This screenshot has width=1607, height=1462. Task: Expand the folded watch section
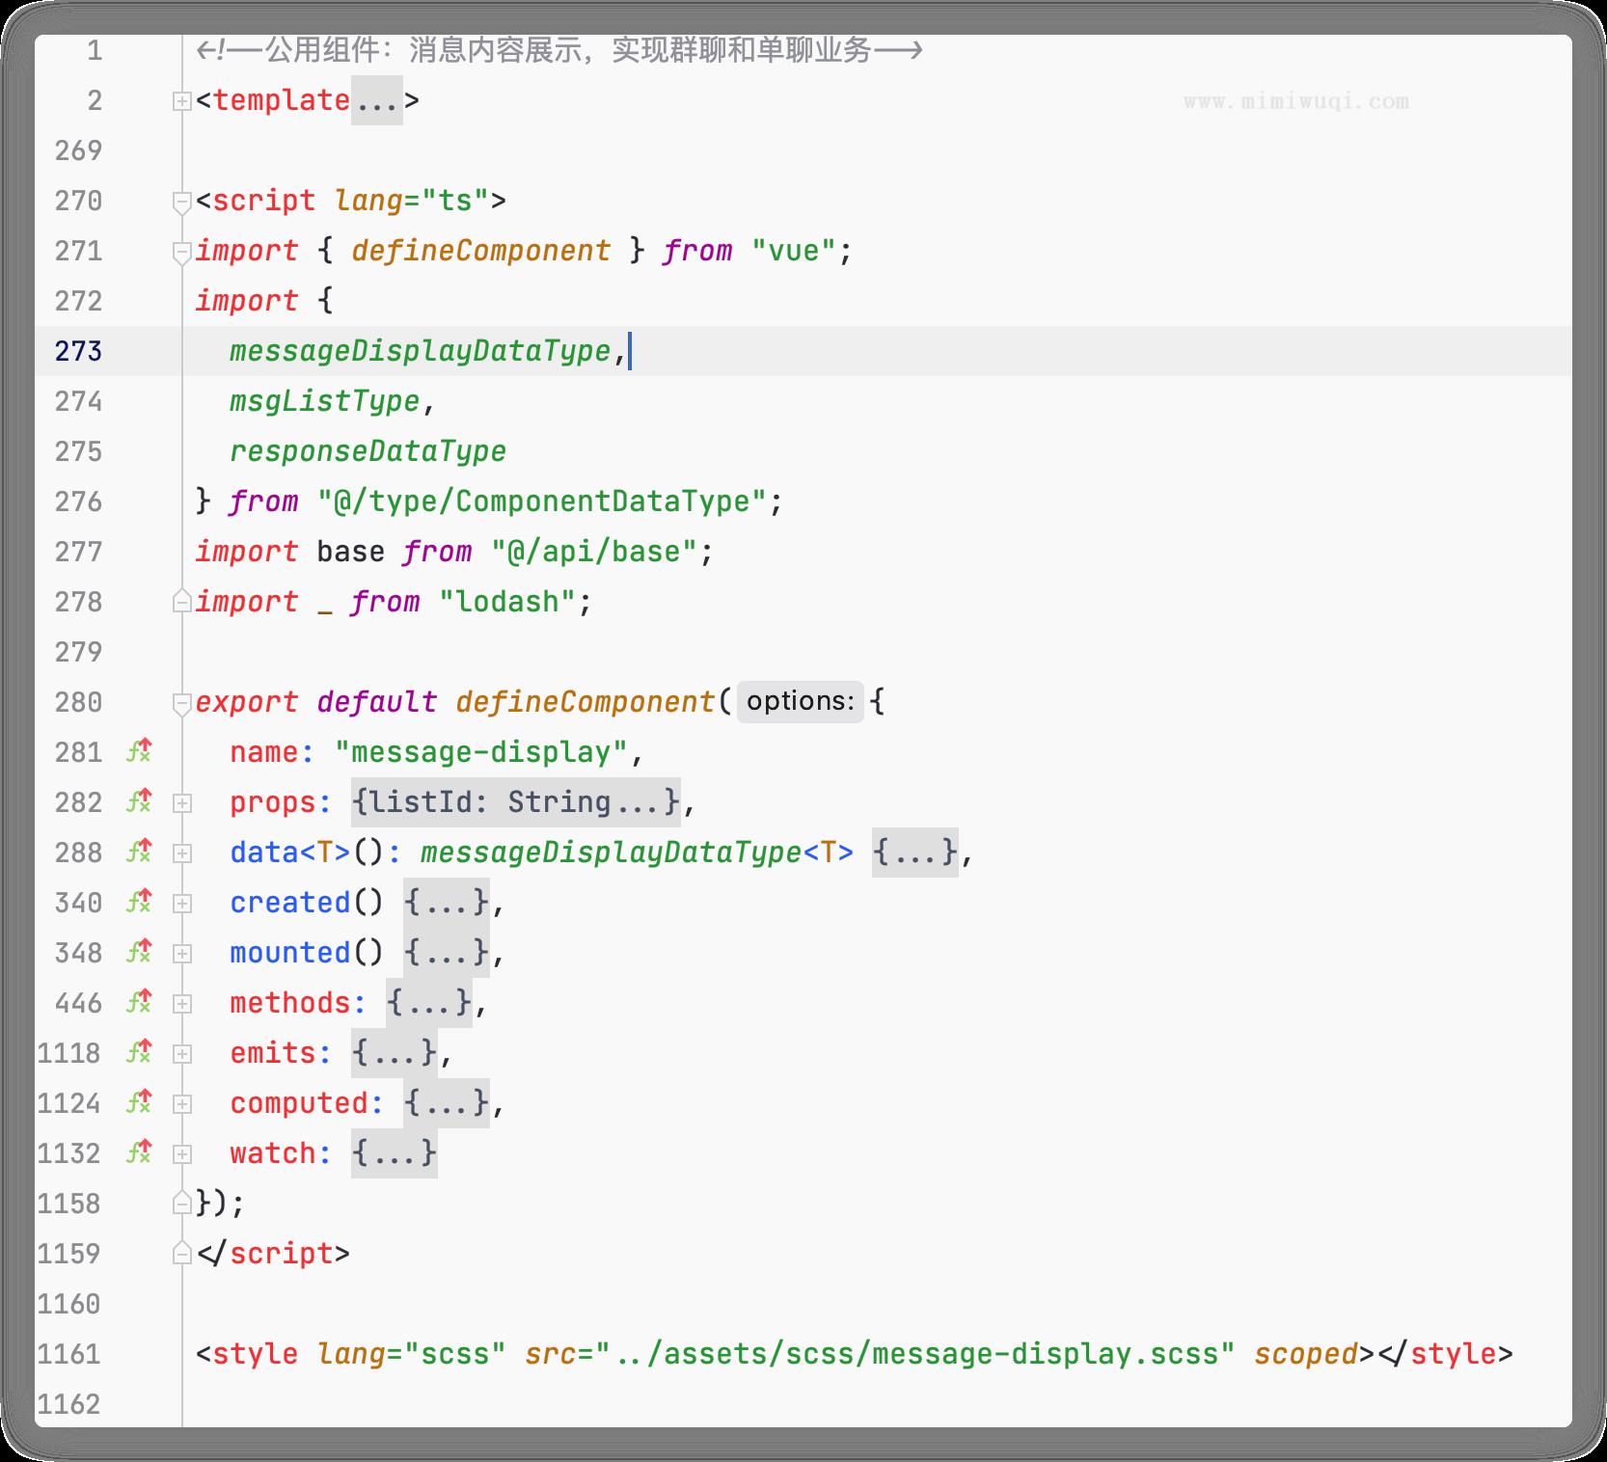[181, 1153]
